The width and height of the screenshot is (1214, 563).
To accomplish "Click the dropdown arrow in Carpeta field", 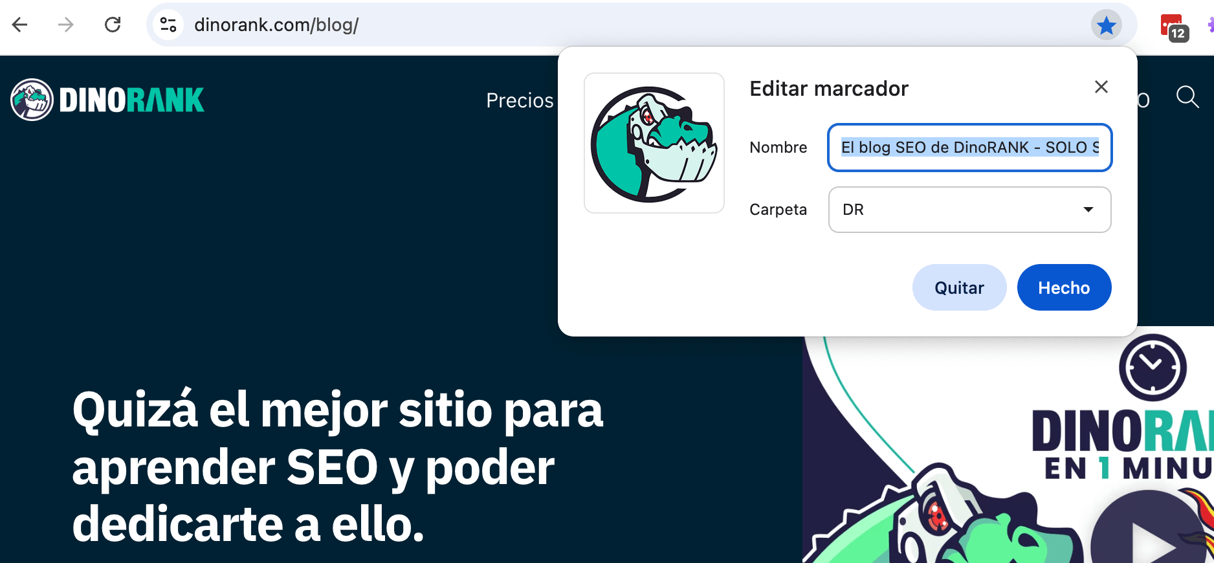I will pos(1088,210).
